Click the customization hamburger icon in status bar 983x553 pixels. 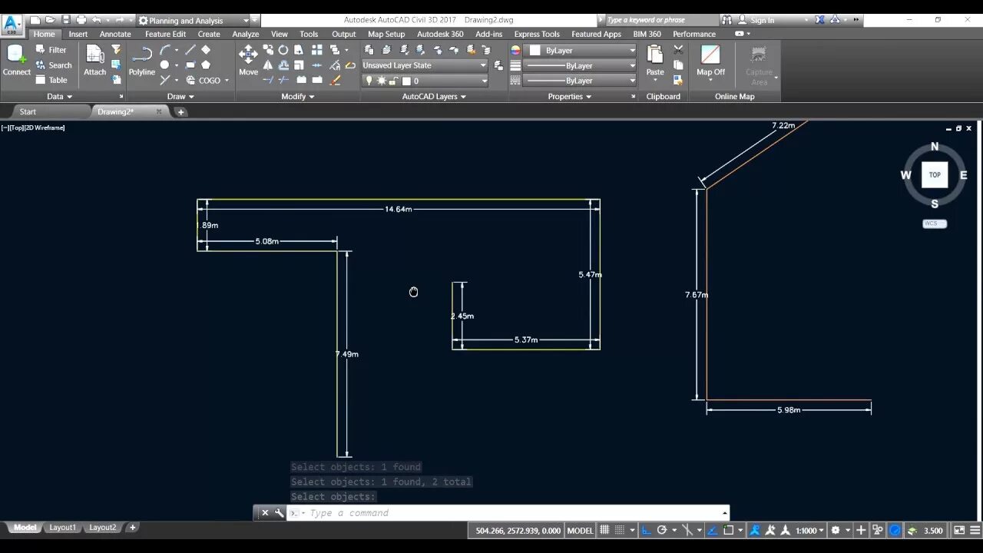975,530
